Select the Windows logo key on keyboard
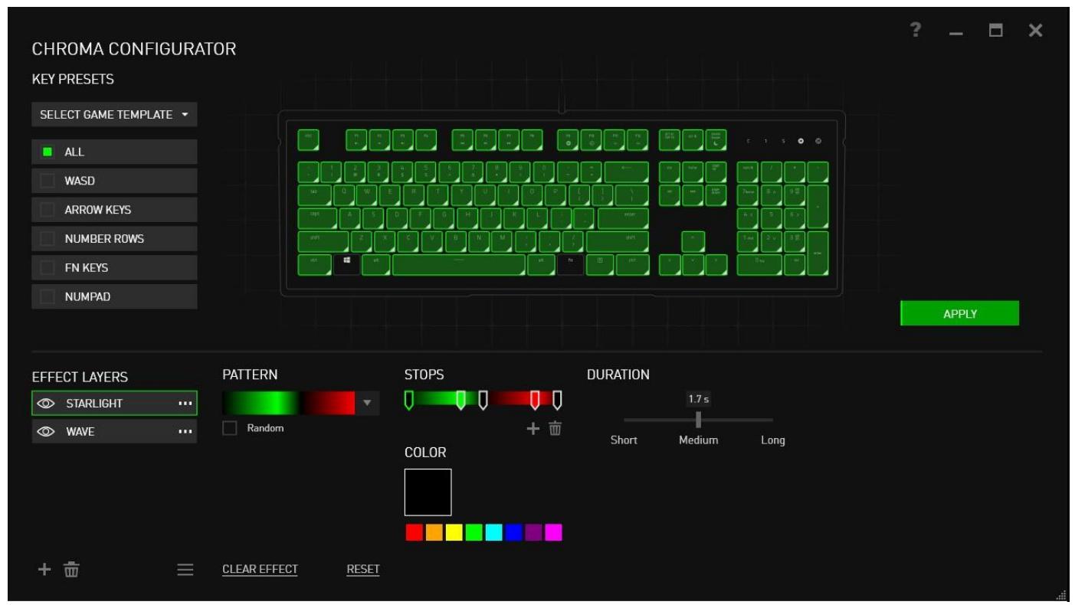Image resolution: width=1075 pixels, height=605 pixels. coord(346,264)
